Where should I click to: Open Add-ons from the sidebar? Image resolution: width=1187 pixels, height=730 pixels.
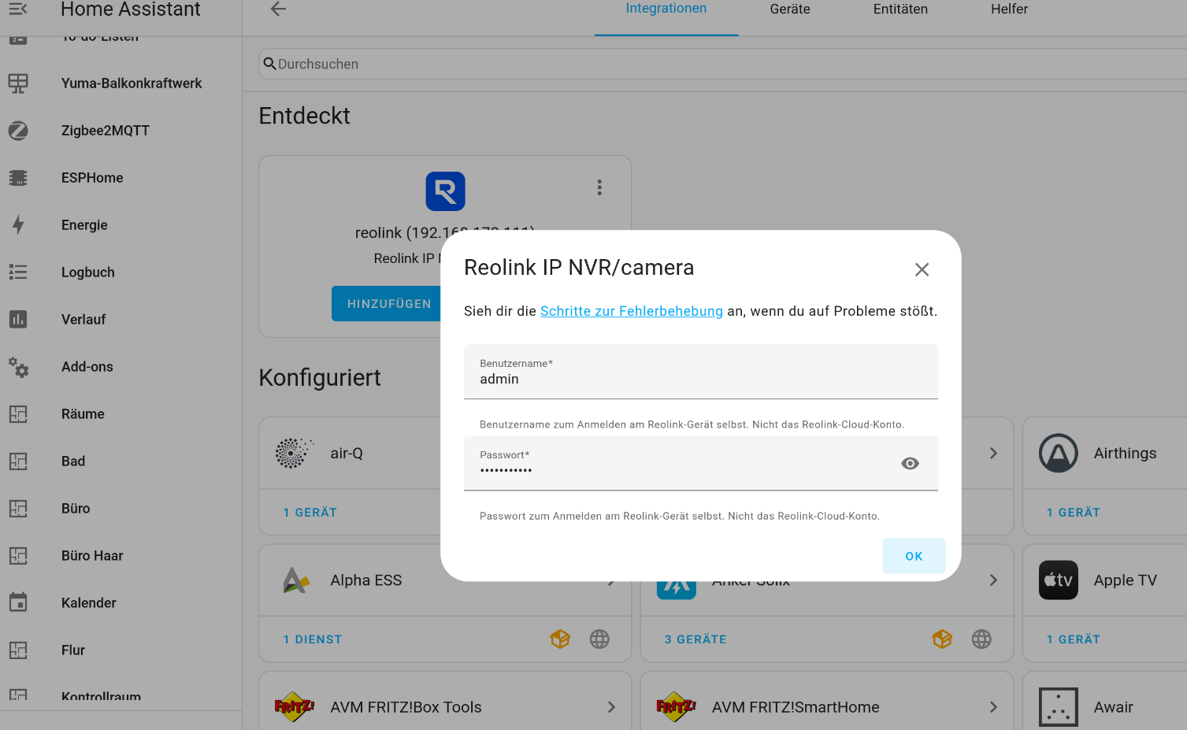(87, 367)
